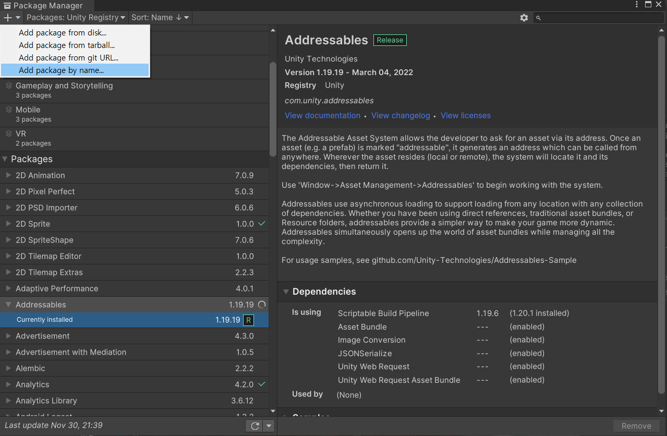Open the View licenses link
The height and width of the screenshot is (436, 667).
(x=466, y=115)
